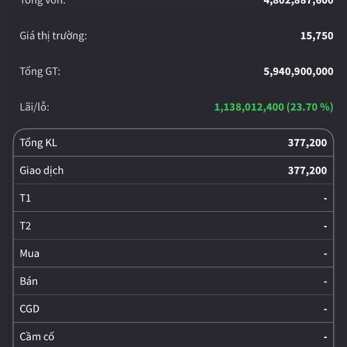
Task: Tap the T1 row label
Action: point(25,198)
